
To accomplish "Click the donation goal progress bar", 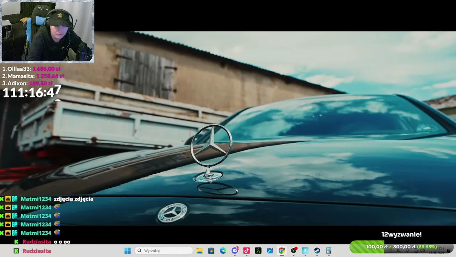I will [x=401, y=247].
